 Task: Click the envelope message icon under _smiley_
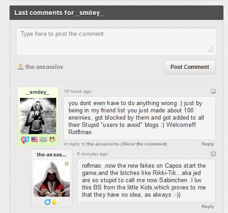pyautogui.click(x=43, y=139)
